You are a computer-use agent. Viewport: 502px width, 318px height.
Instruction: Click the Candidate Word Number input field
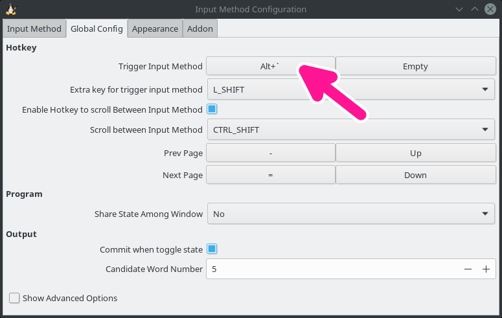(330, 269)
